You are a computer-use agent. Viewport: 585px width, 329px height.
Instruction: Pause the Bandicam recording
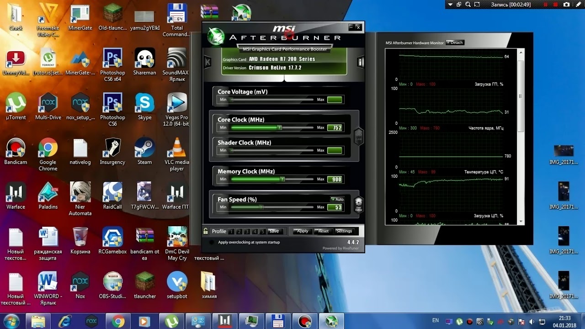click(546, 5)
